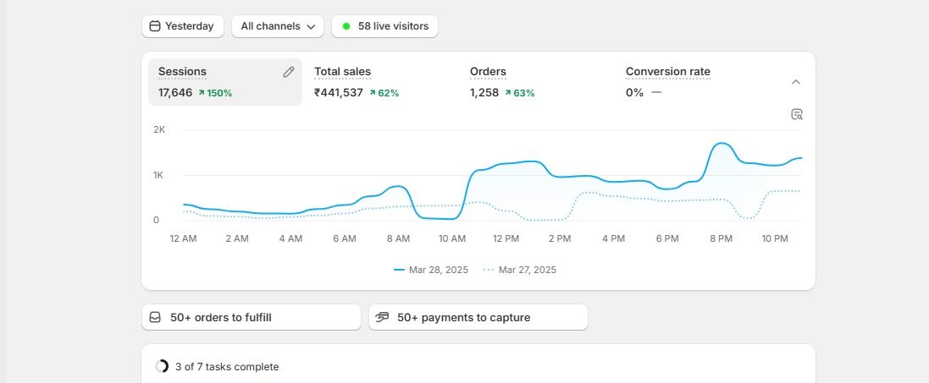This screenshot has height=383, width=929.
Task: Toggle the Mar 27, 2025 legend series
Action: [520, 270]
